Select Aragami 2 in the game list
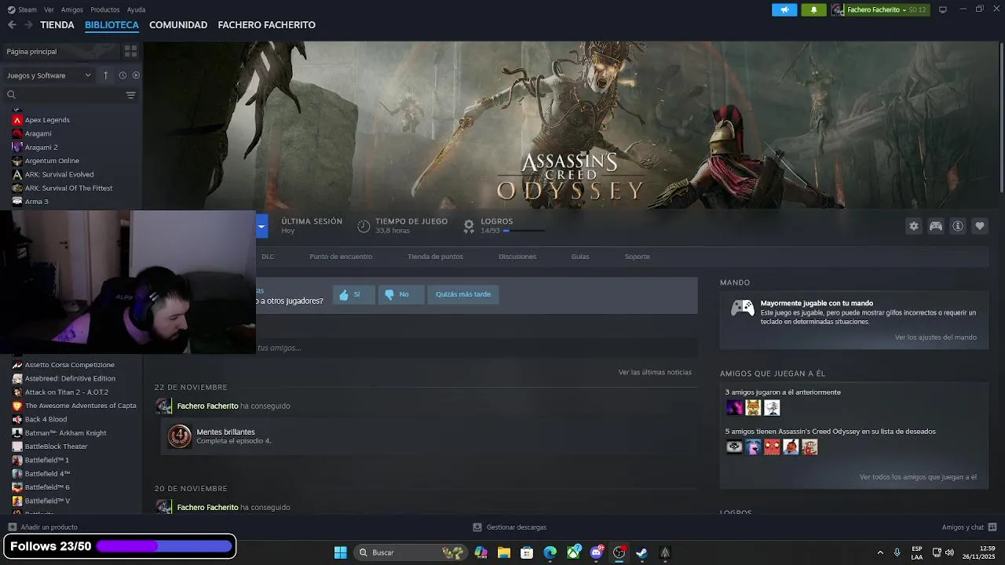The height and width of the screenshot is (565, 1005). click(41, 148)
